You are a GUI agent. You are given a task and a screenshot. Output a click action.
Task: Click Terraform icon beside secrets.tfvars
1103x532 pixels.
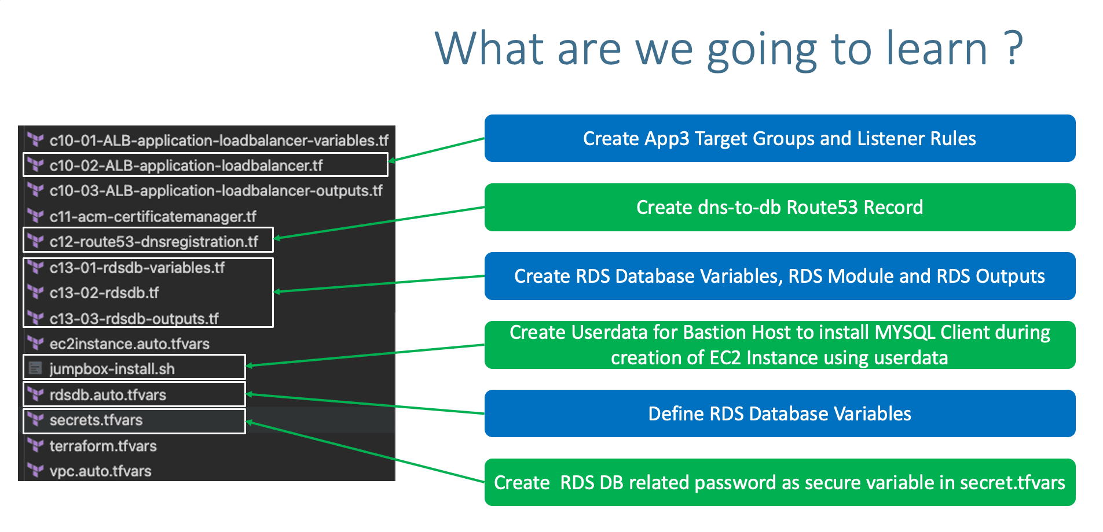pyautogui.click(x=36, y=420)
